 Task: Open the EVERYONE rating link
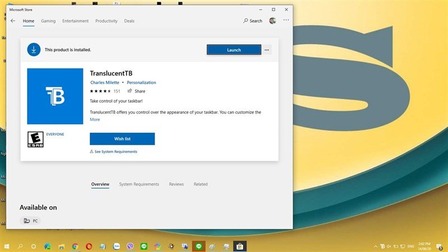pos(55,134)
